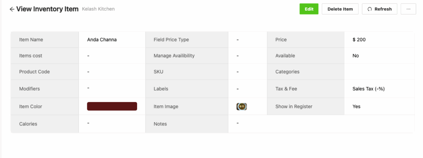
Task: Click the Show in Register value Yes
Action: [356, 107]
